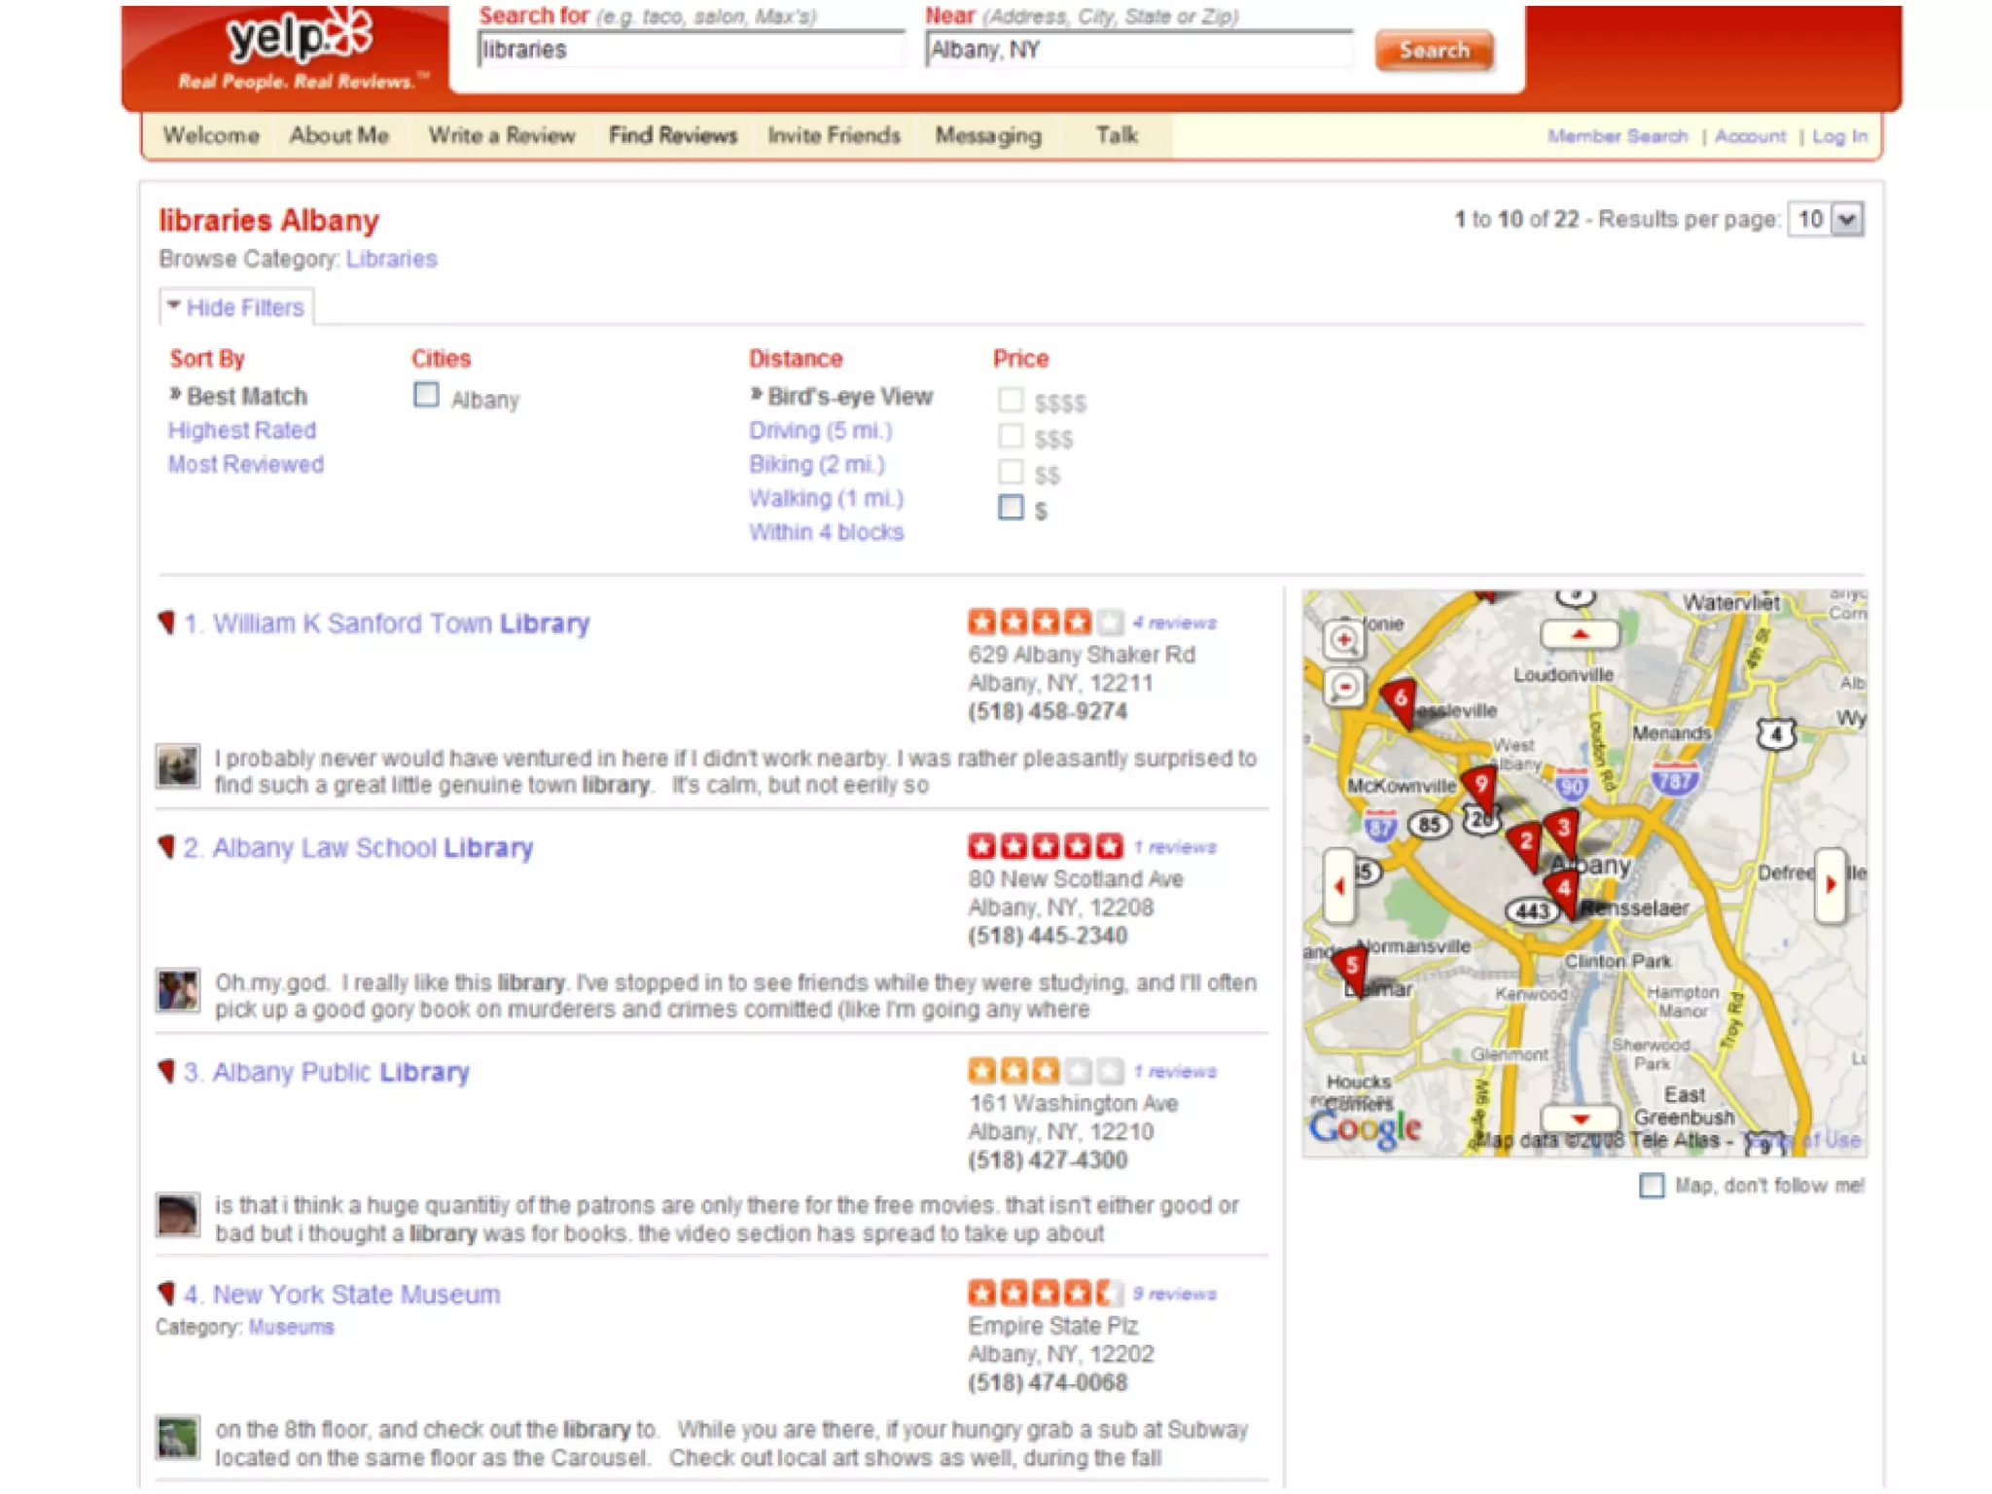Viewport: 1992px width, 1494px height.
Task: Click the map zoom-out magnifier icon
Action: click(1343, 688)
